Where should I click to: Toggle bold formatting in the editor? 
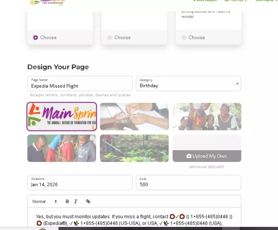point(67,202)
